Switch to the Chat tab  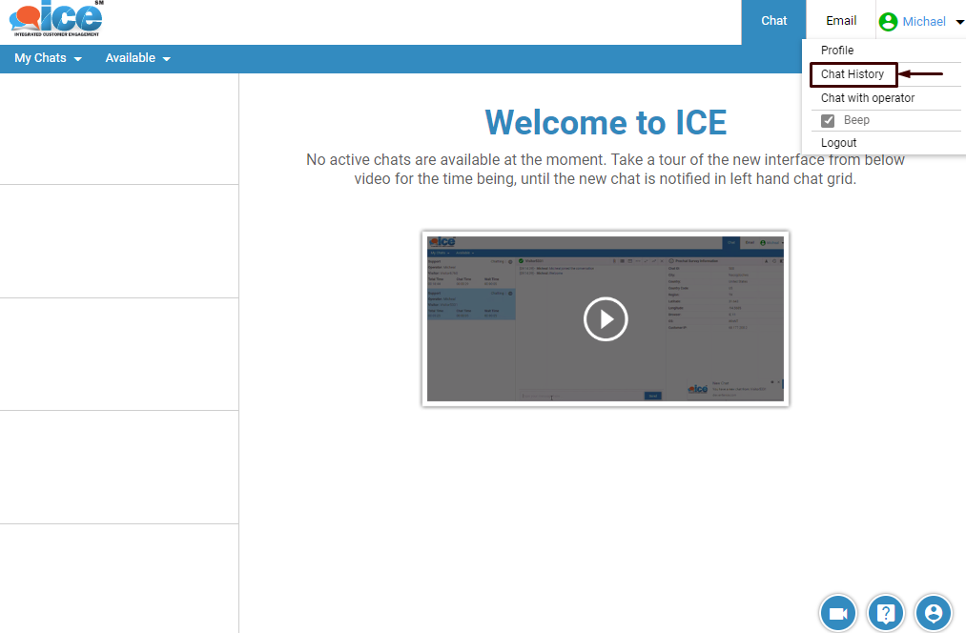coord(773,21)
